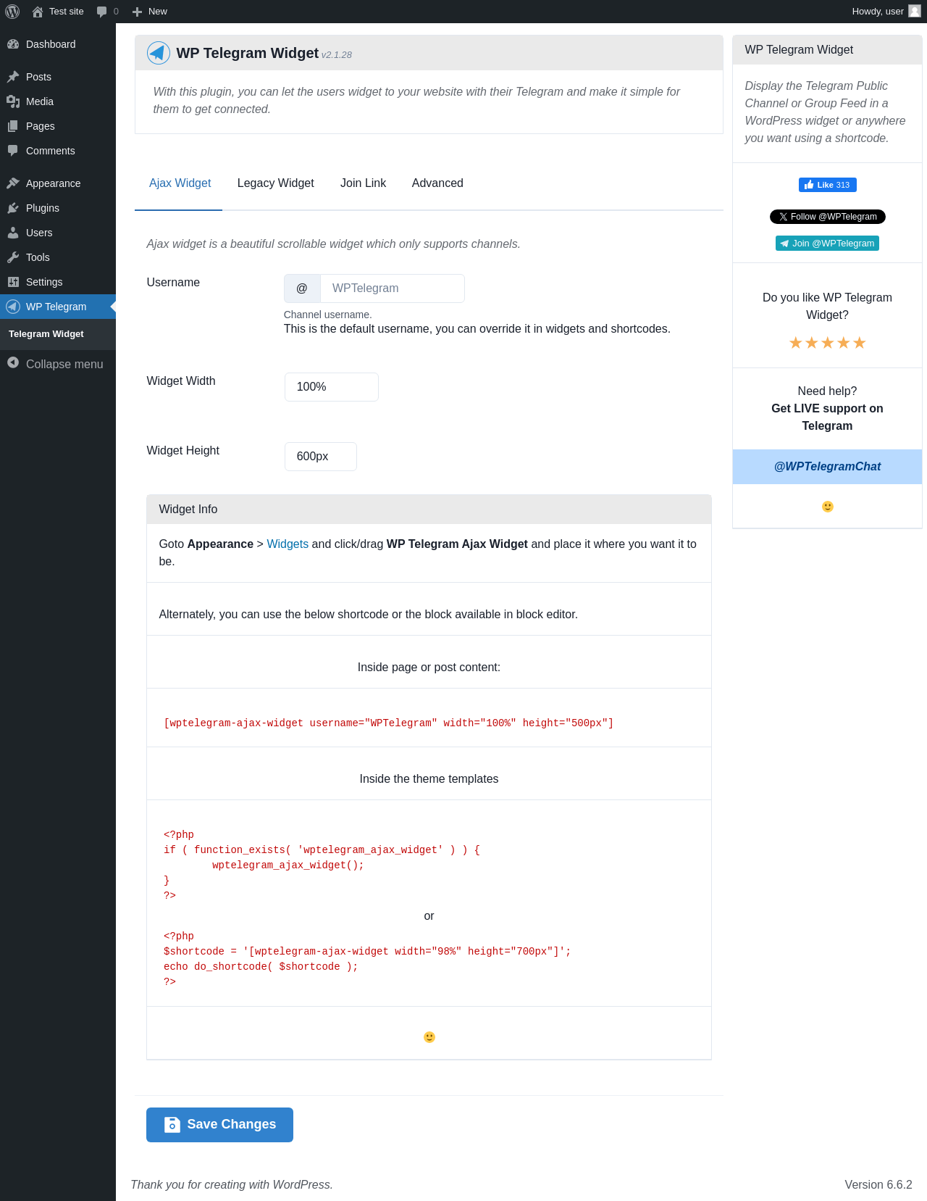The height and width of the screenshot is (1201, 927).
Task: Click the WP Telegram sidebar icon
Action: 13,307
